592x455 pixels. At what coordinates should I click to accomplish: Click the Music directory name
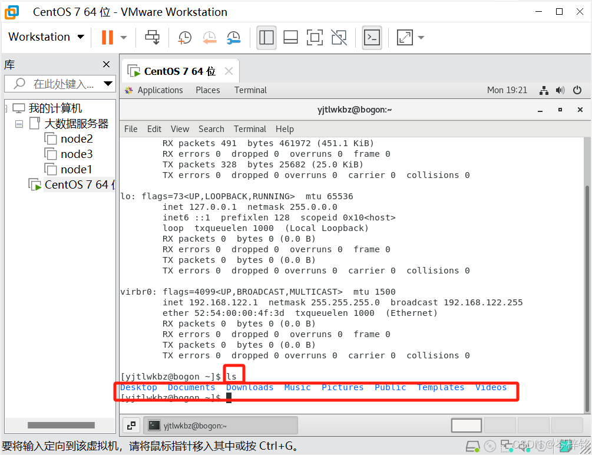297,387
